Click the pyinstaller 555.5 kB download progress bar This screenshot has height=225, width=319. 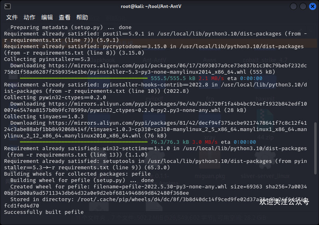[x=84, y=78]
